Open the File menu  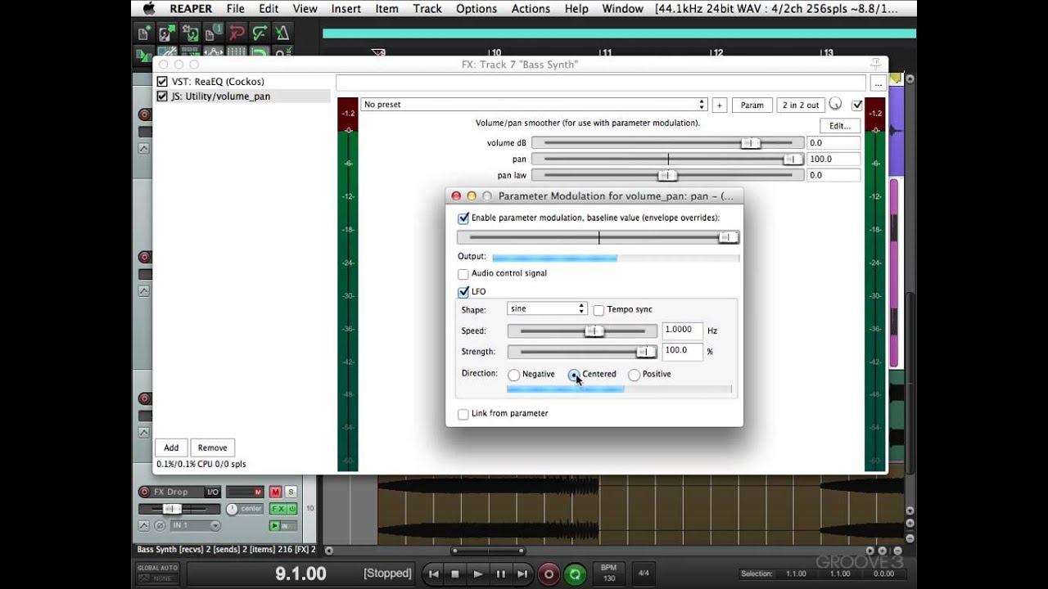[x=235, y=9]
